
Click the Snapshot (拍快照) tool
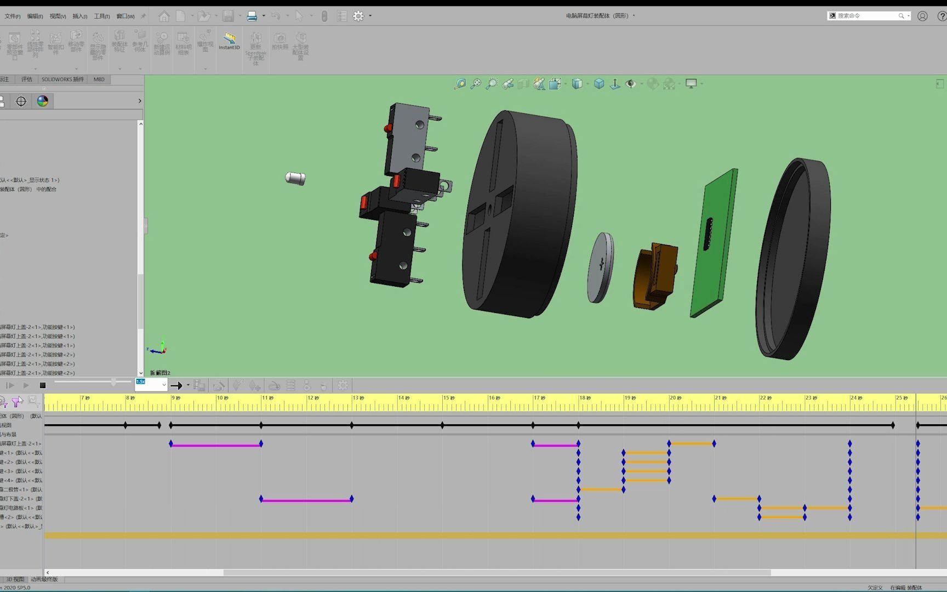click(x=279, y=42)
